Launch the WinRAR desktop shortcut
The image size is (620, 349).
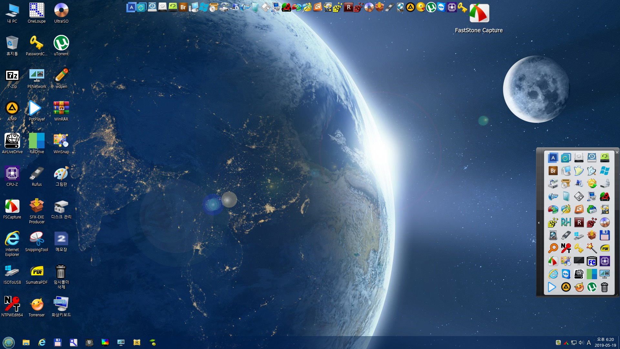(61, 111)
